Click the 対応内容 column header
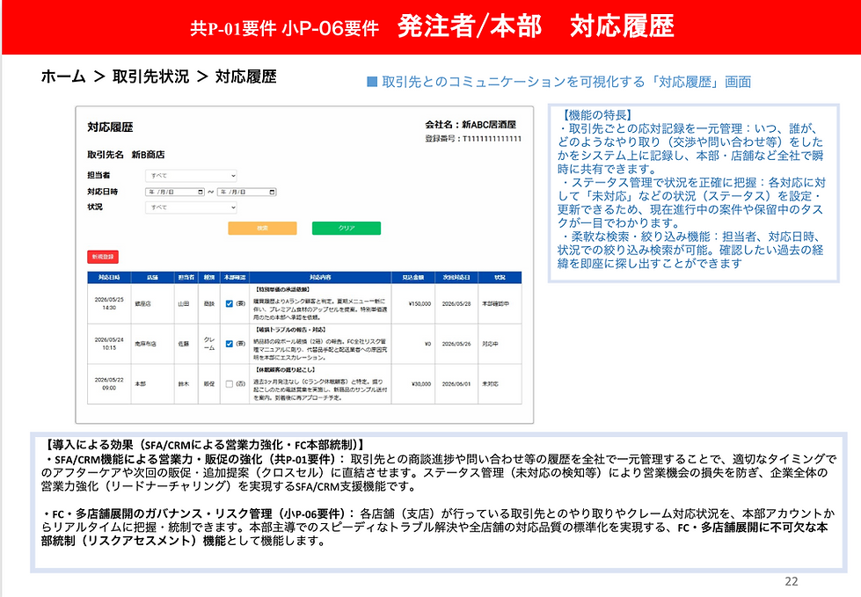 [321, 278]
